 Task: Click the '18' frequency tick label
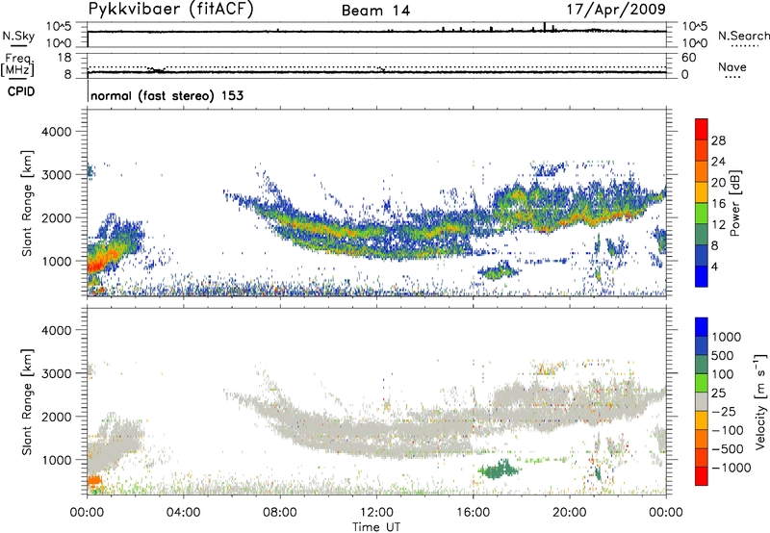coord(64,58)
